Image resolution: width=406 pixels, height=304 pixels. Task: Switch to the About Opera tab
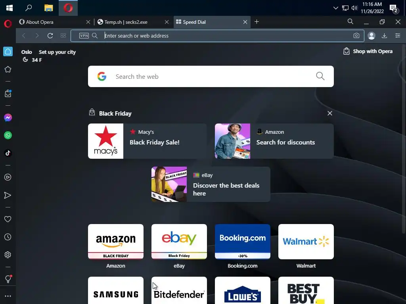51,22
